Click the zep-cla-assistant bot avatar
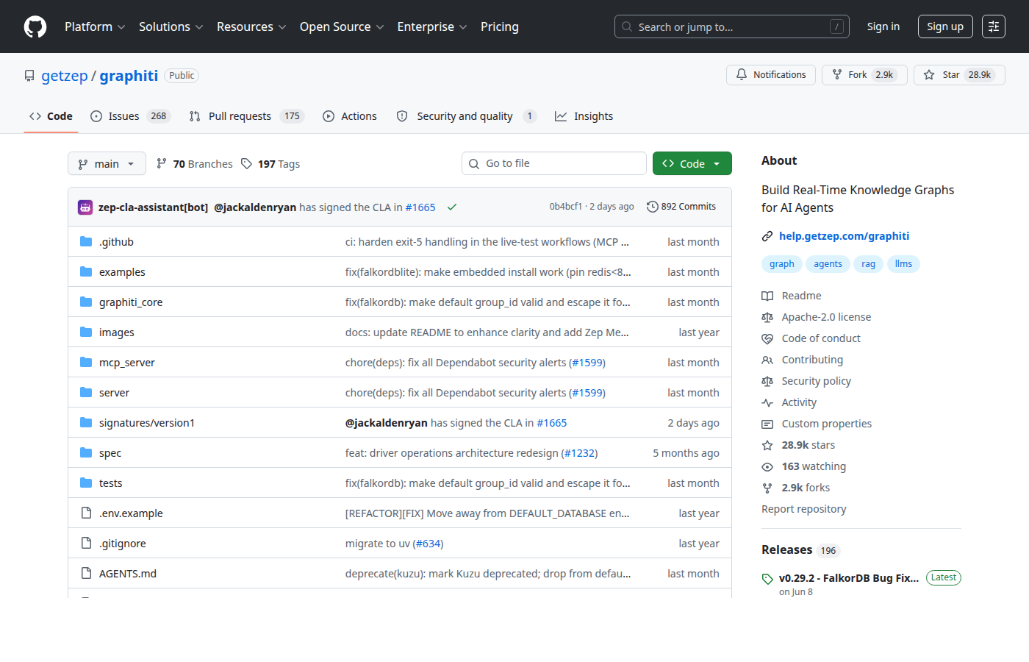Screen dimensions: 1029x662 [85, 207]
